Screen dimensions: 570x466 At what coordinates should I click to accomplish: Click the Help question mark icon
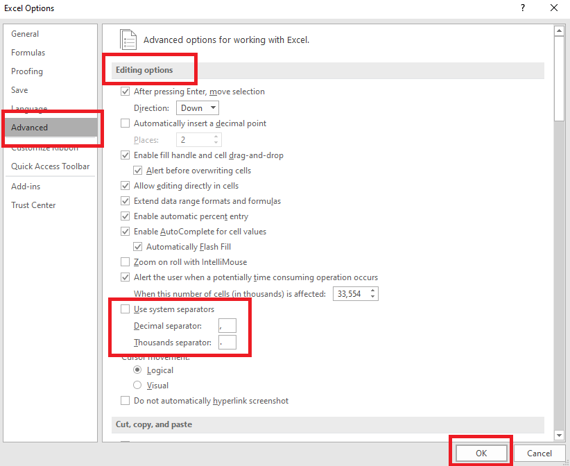coord(523,8)
